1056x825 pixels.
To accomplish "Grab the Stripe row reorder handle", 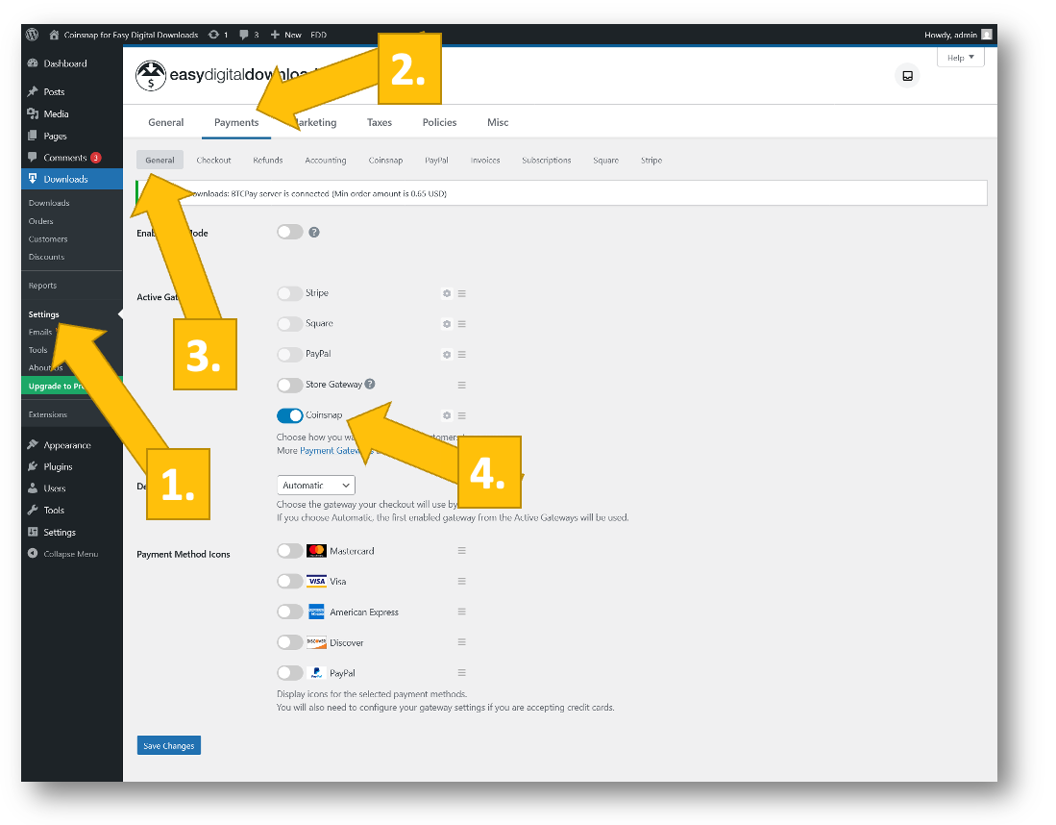I will pyautogui.click(x=462, y=293).
